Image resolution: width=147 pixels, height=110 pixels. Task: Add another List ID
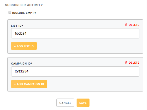[x=24, y=46]
